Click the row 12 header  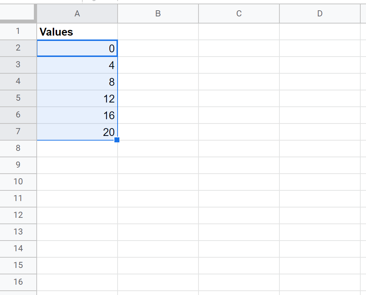click(18, 215)
